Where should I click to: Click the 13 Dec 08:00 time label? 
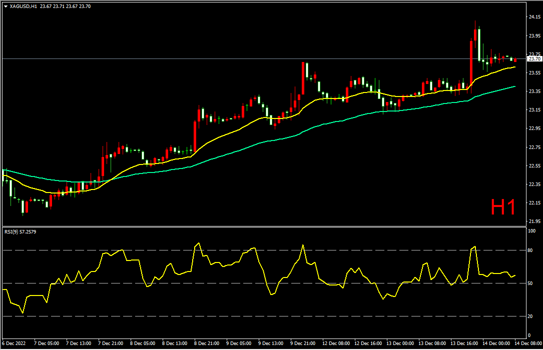[432, 343]
